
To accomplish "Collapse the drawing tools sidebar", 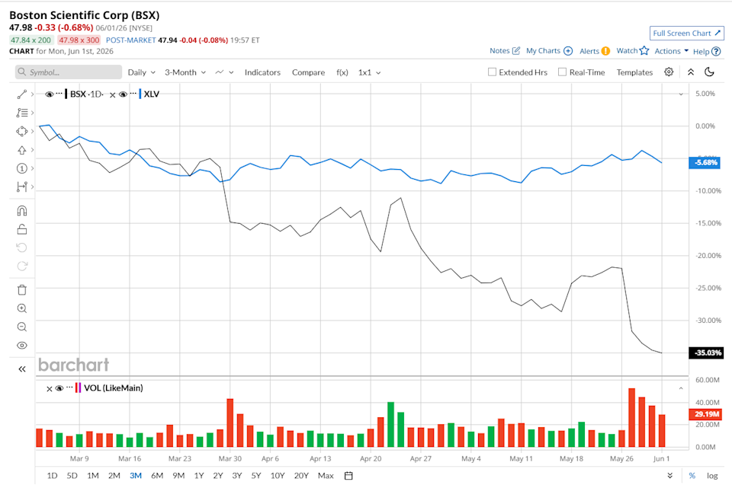I will [21, 369].
